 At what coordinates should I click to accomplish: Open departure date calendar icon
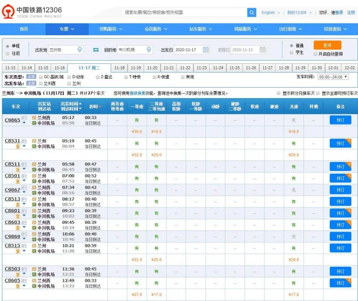pos(206,50)
